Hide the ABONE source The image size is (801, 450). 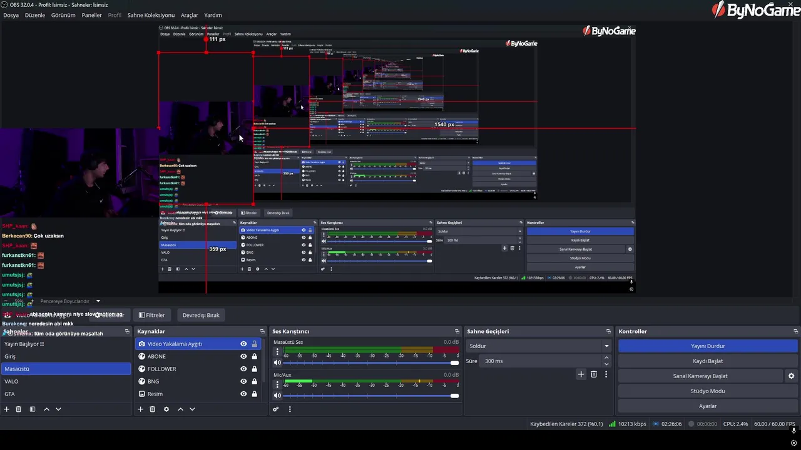(243, 356)
